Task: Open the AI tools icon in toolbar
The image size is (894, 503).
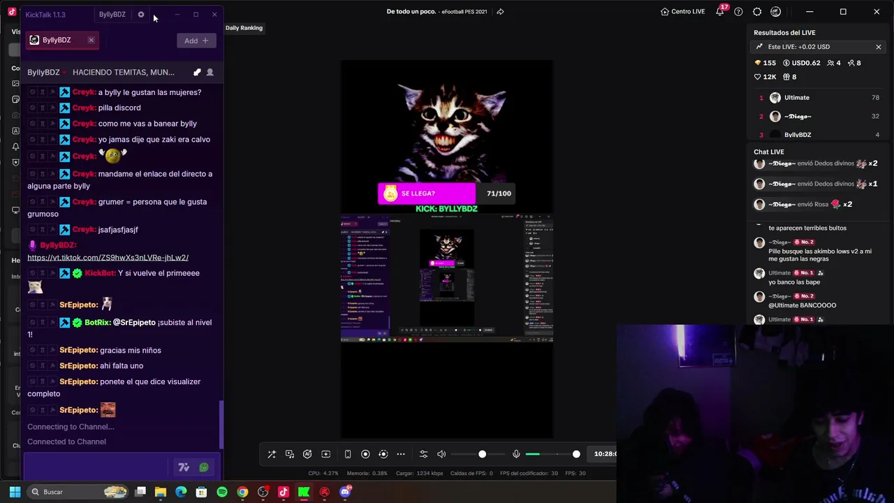Action: (307, 454)
